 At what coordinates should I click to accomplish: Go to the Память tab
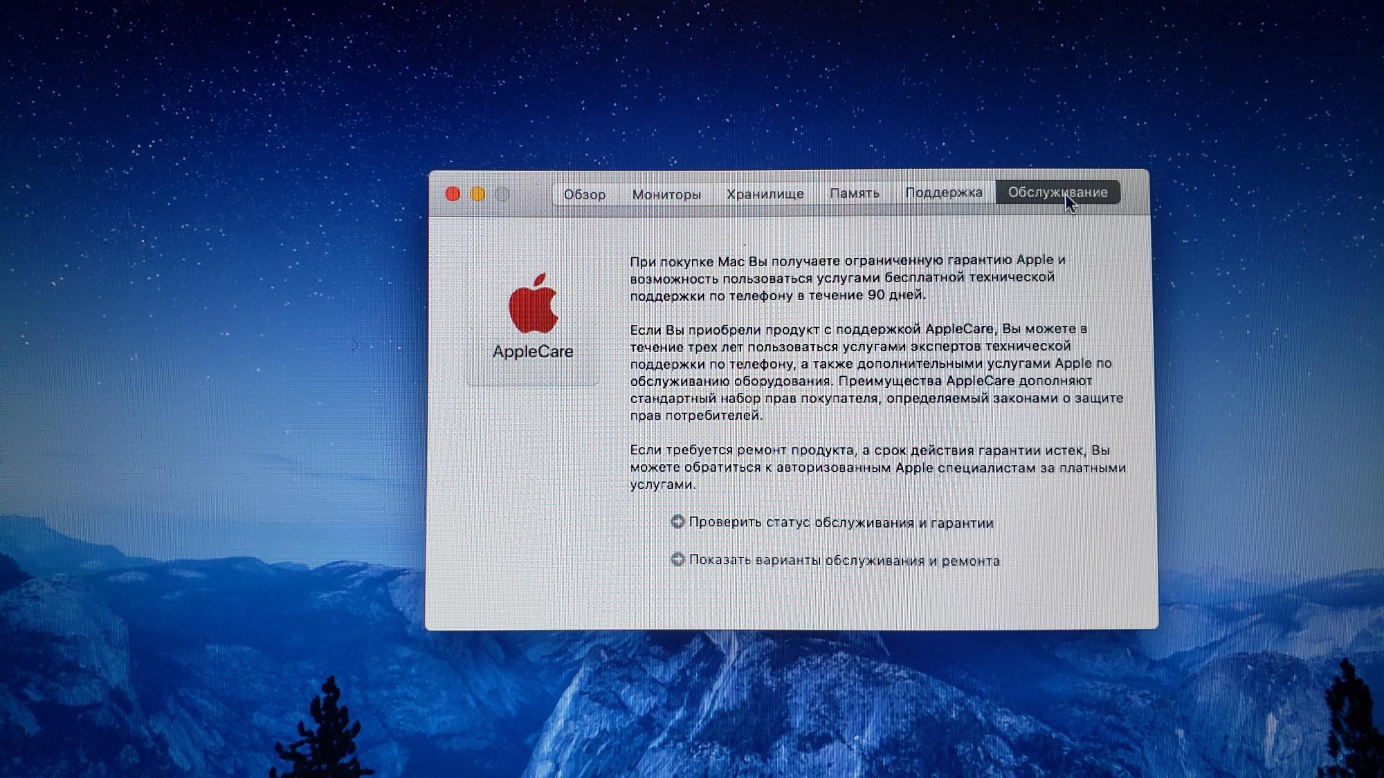[855, 193]
